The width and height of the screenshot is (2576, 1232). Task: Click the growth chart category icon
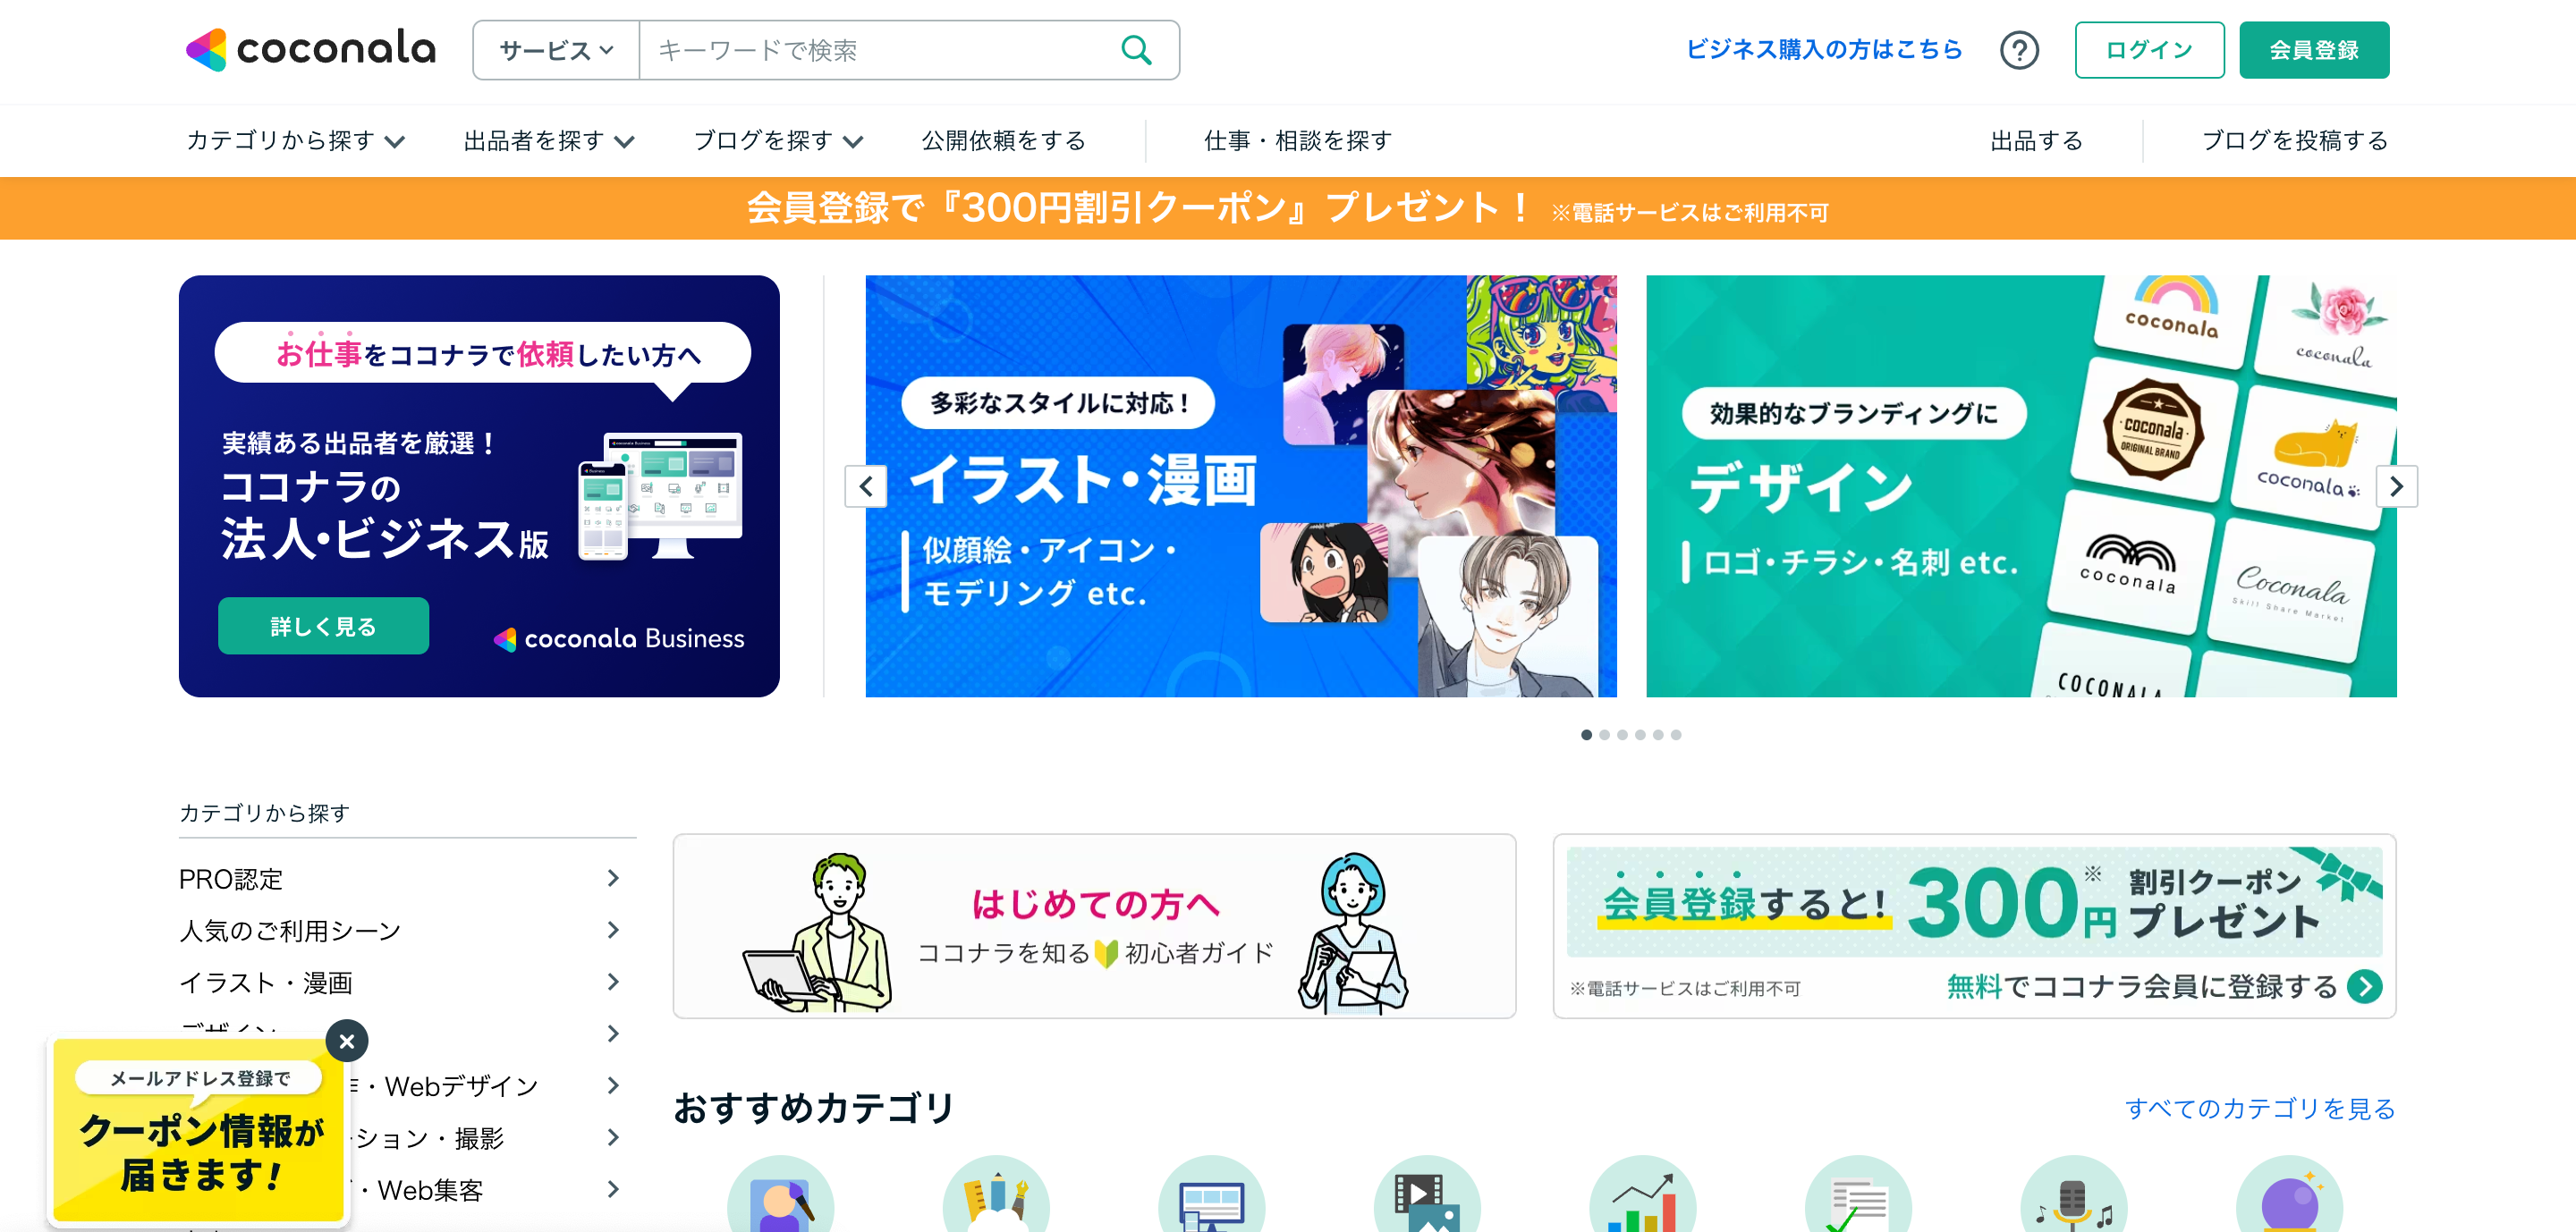click(x=1642, y=1194)
